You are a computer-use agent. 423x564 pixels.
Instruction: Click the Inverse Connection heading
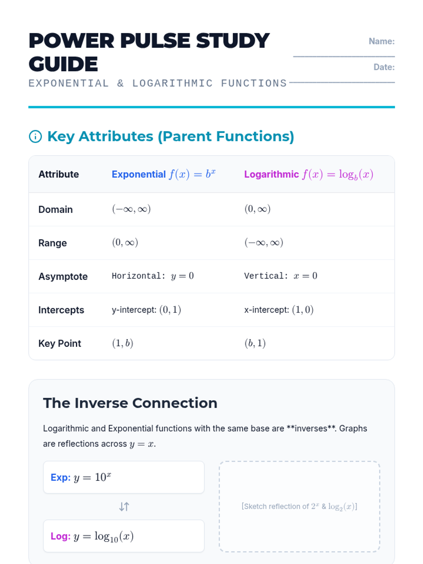click(130, 403)
